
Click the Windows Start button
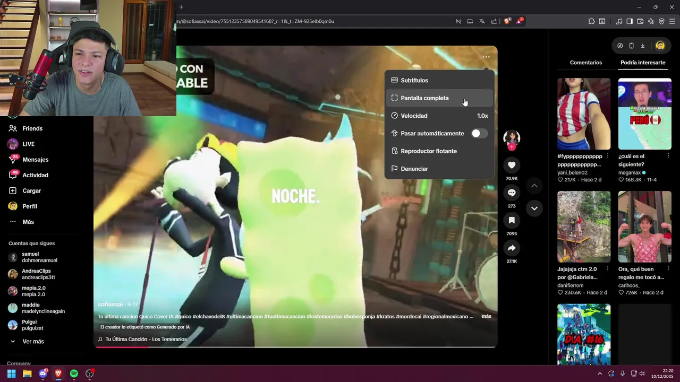(11, 374)
